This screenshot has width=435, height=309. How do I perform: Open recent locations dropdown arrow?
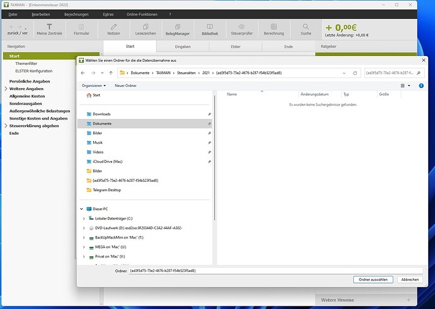click(102, 73)
